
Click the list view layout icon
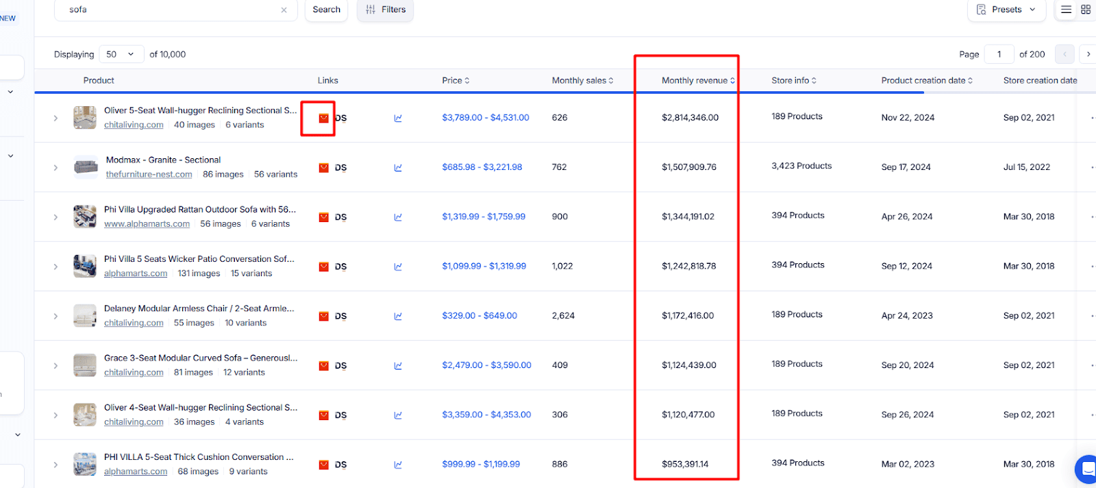click(1066, 10)
